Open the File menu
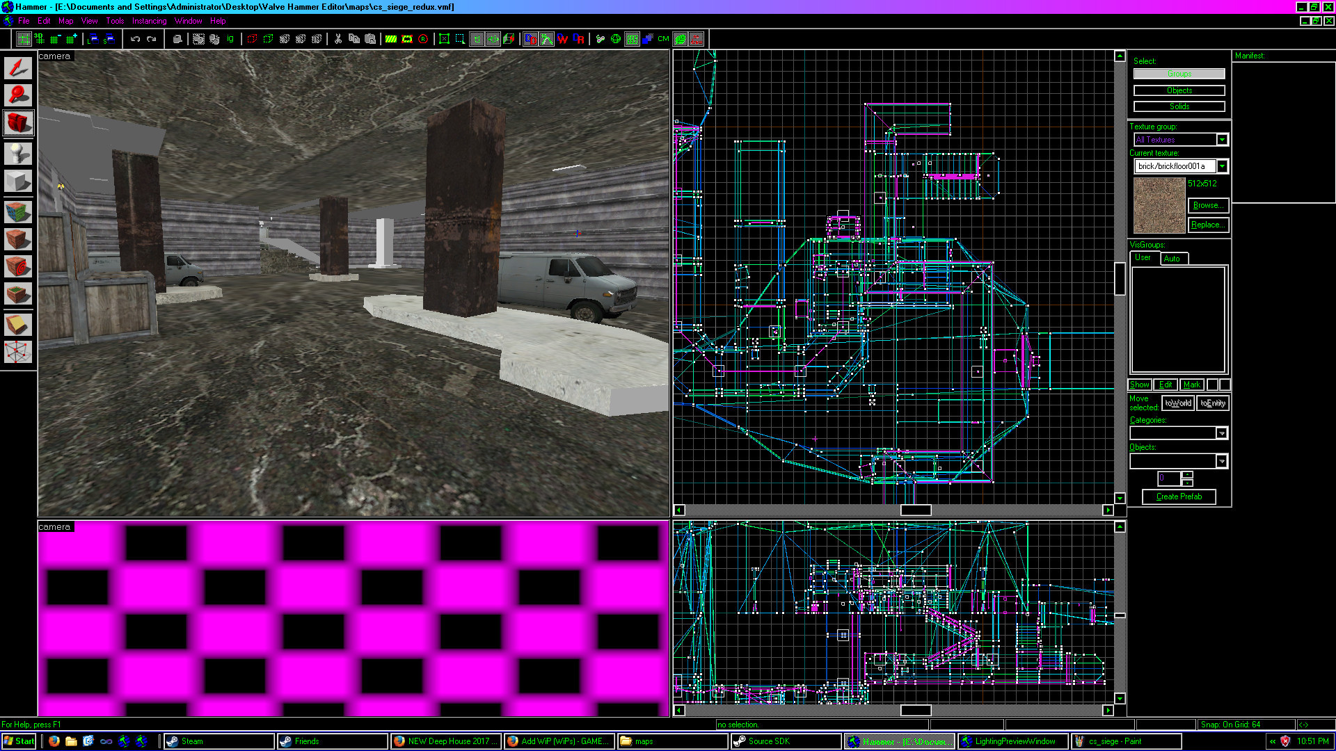1336x751 pixels. pyautogui.click(x=24, y=21)
